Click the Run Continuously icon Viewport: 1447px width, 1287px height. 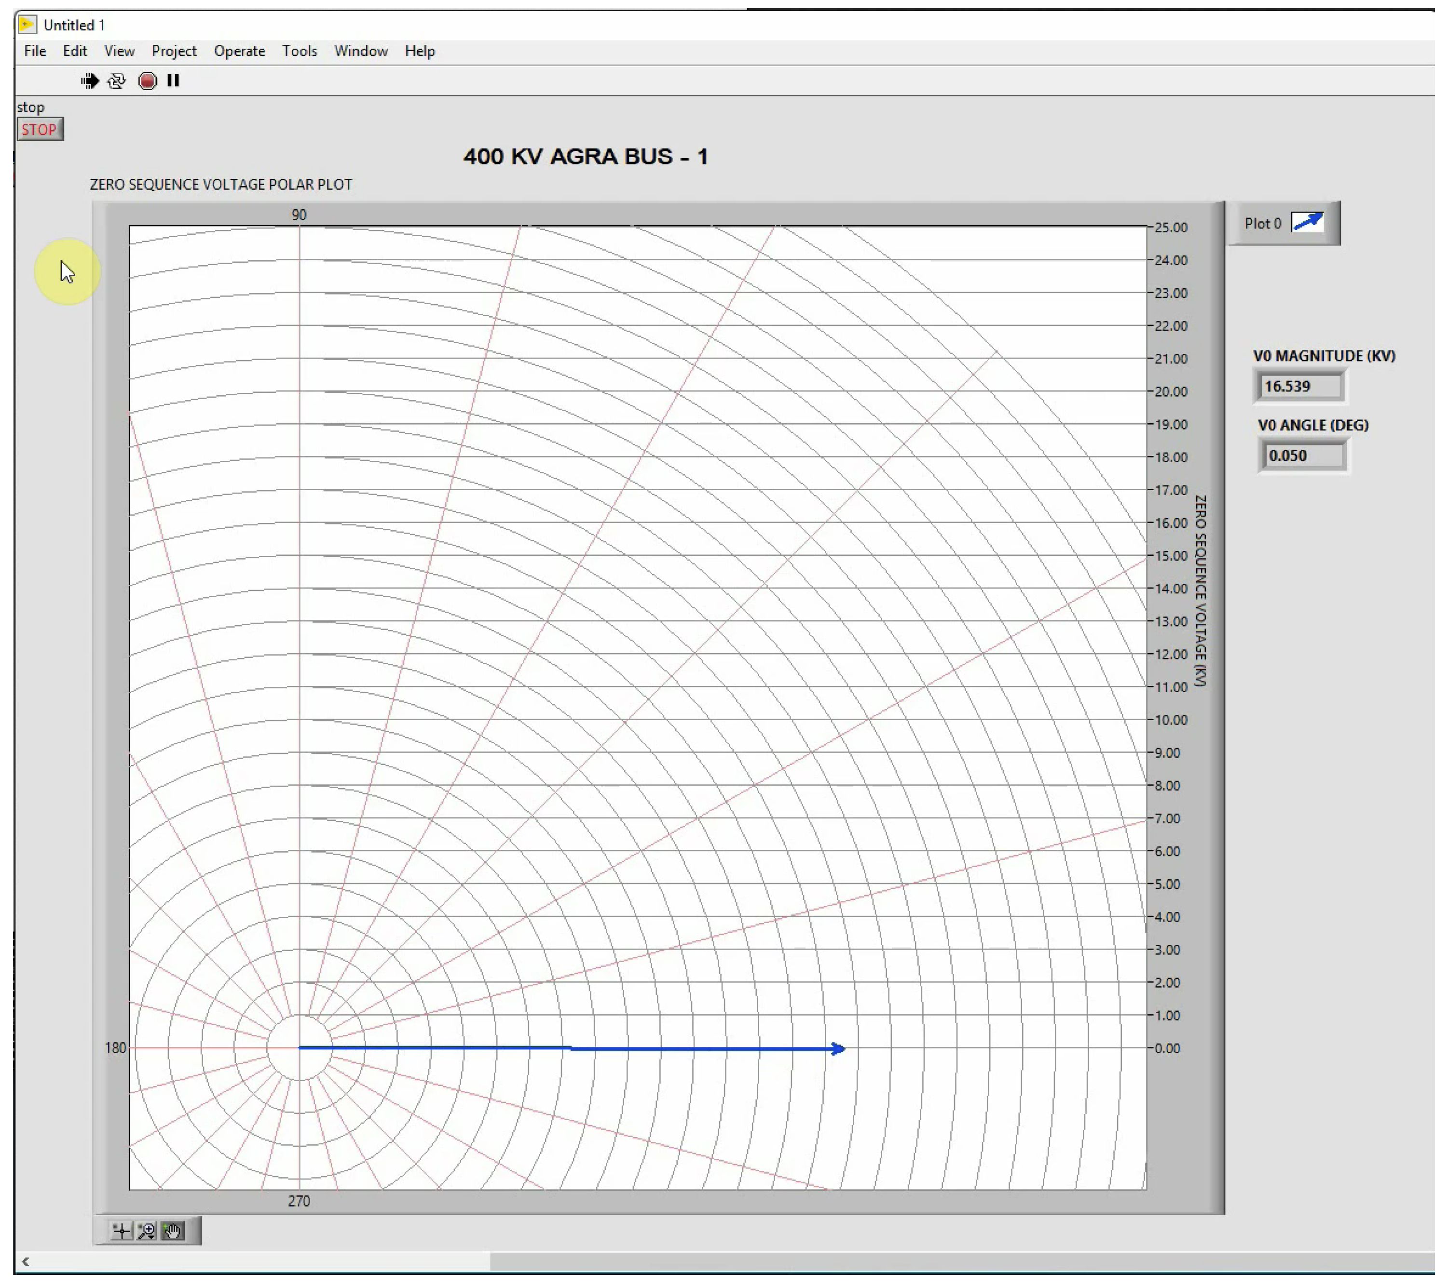pyautogui.click(x=117, y=81)
